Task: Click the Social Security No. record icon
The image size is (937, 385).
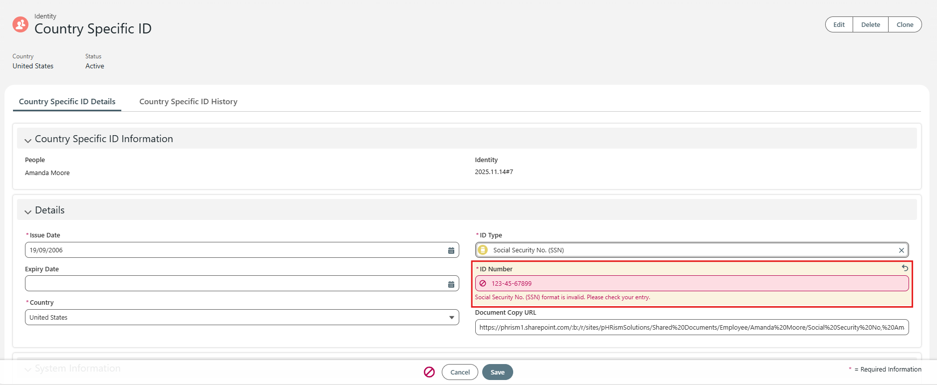Action: pos(483,250)
